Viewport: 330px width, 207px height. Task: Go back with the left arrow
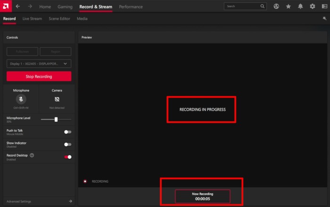(x=18, y=7)
